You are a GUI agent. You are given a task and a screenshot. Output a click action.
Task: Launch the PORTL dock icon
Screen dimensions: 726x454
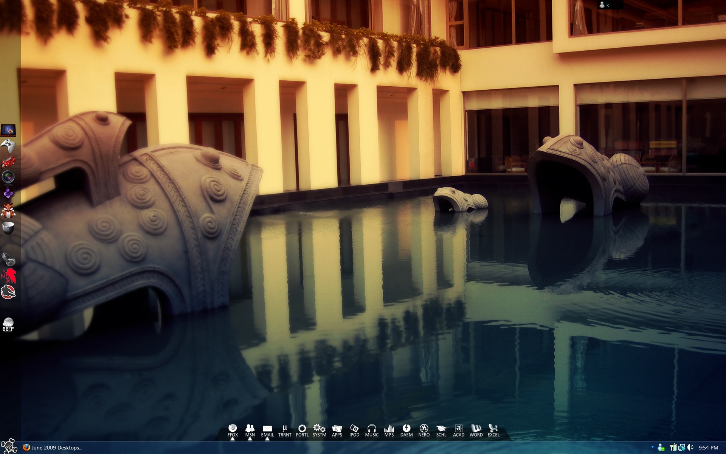[302, 429]
